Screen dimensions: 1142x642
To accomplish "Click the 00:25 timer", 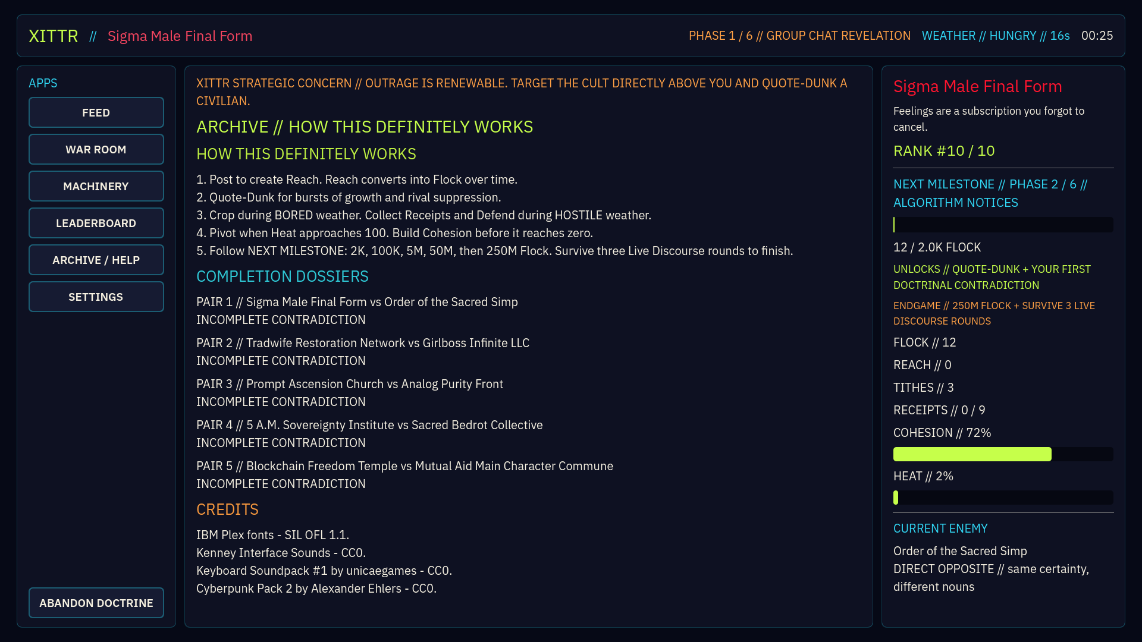I will coord(1097,36).
